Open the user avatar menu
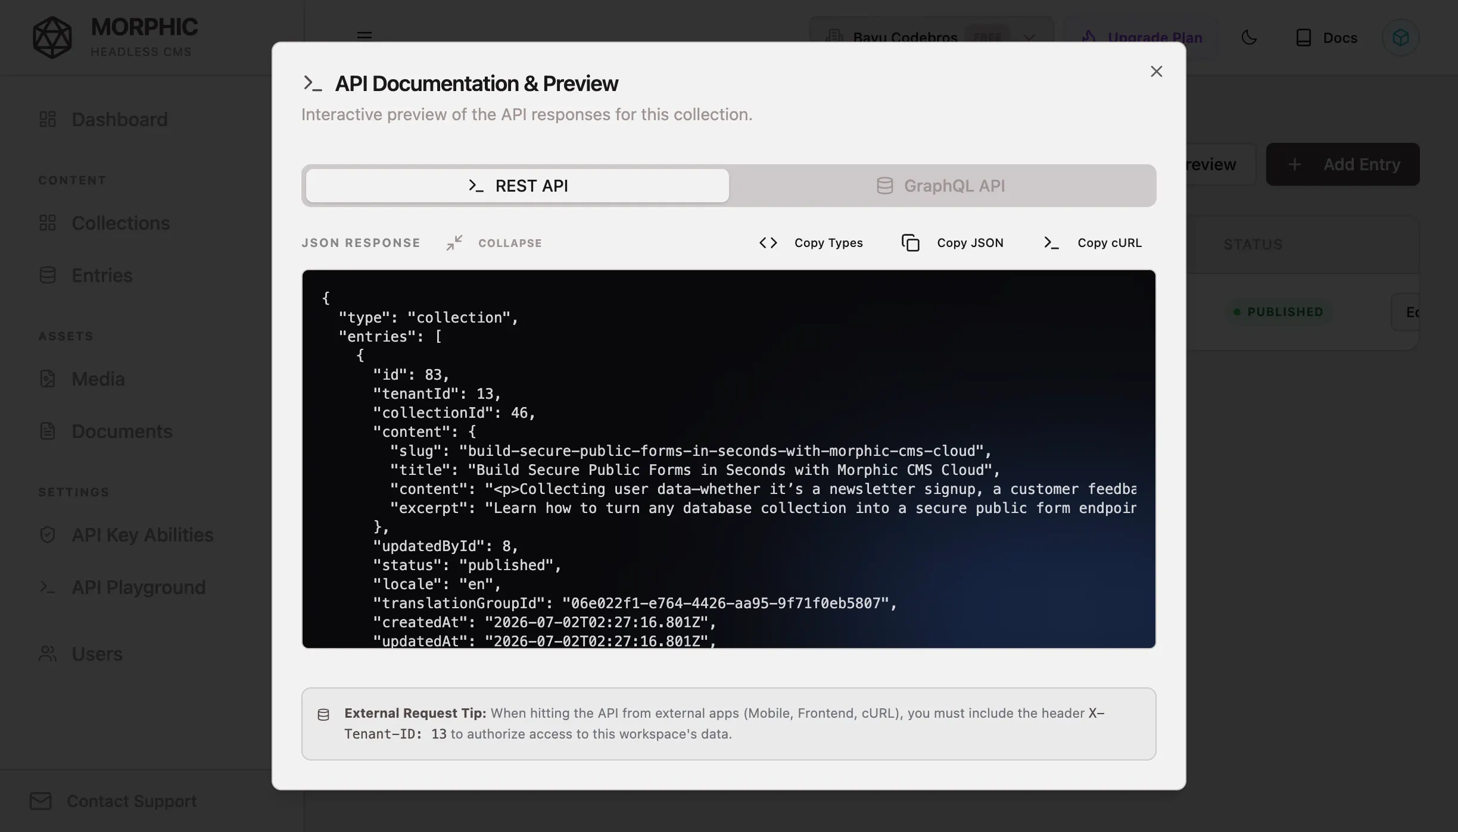 (x=1400, y=37)
